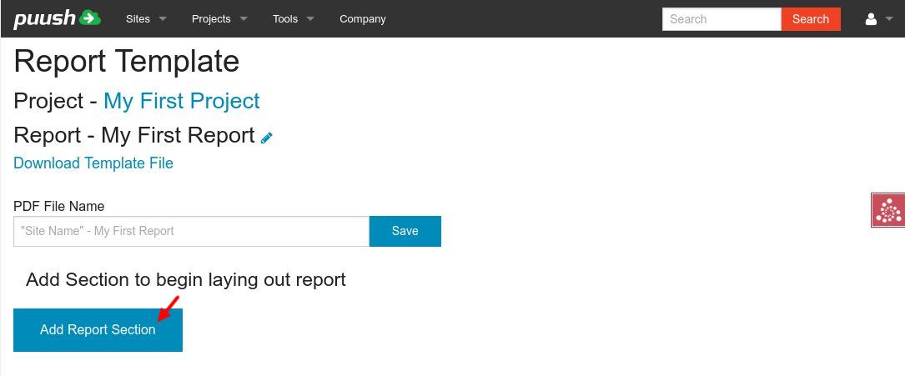This screenshot has width=905, height=376.
Task: Click into the PDF File Name field
Action: pos(191,231)
